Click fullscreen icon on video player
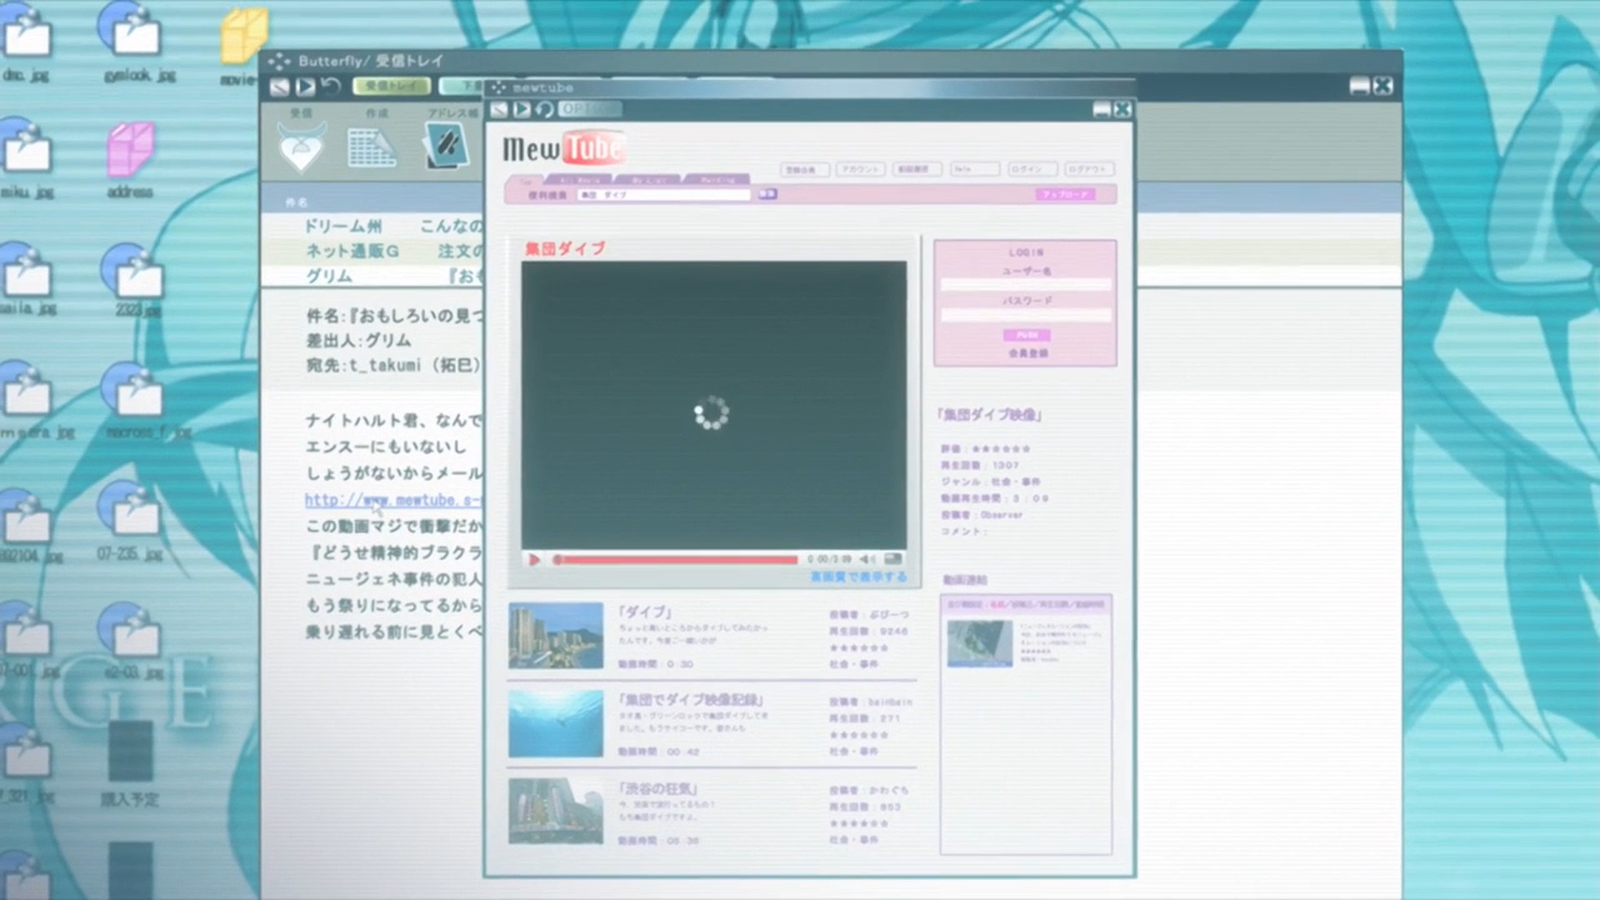Screen dimensions: 1600x900 [x=892, y=558]
